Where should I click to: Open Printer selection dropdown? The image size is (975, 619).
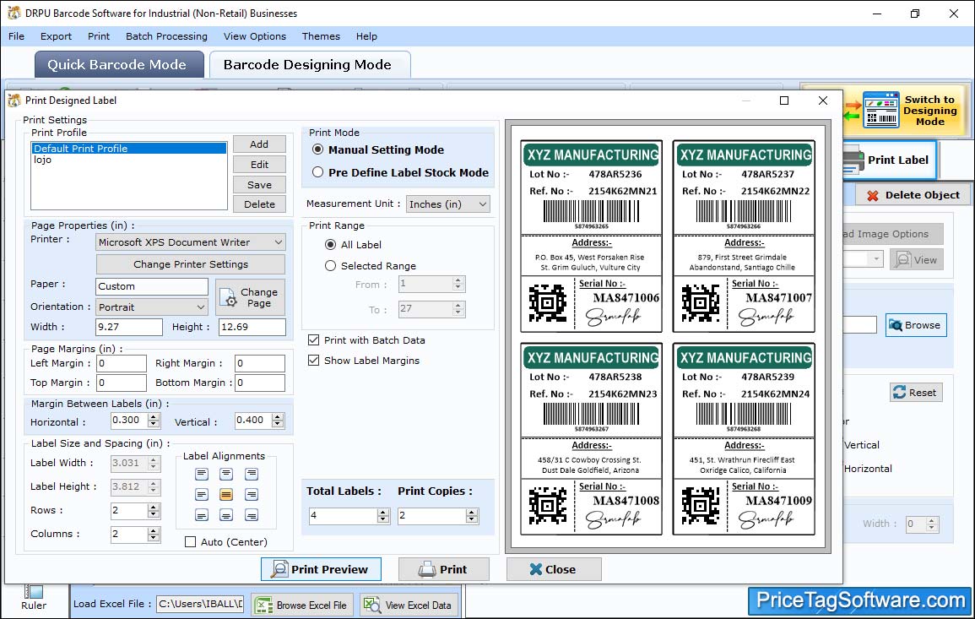tap(190, 242)
